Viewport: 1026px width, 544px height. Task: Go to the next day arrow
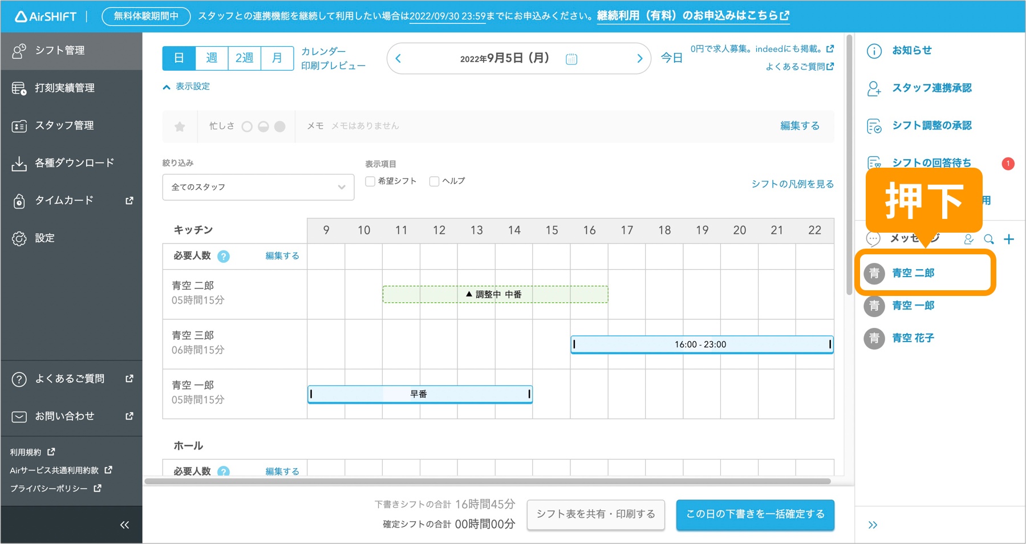tap(639, 59)
